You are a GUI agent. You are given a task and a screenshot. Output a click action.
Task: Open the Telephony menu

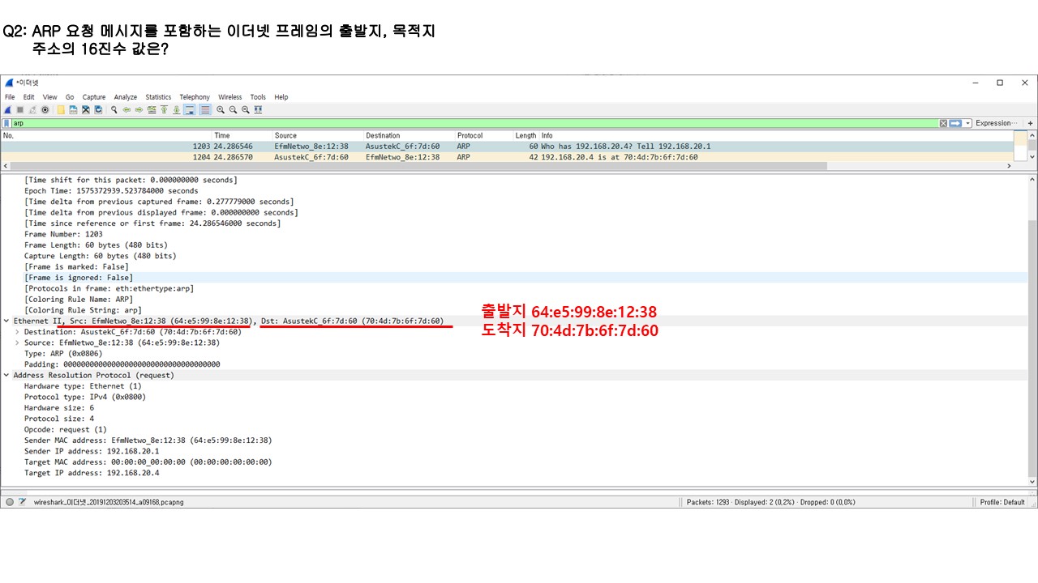click(x=195, y=97)
